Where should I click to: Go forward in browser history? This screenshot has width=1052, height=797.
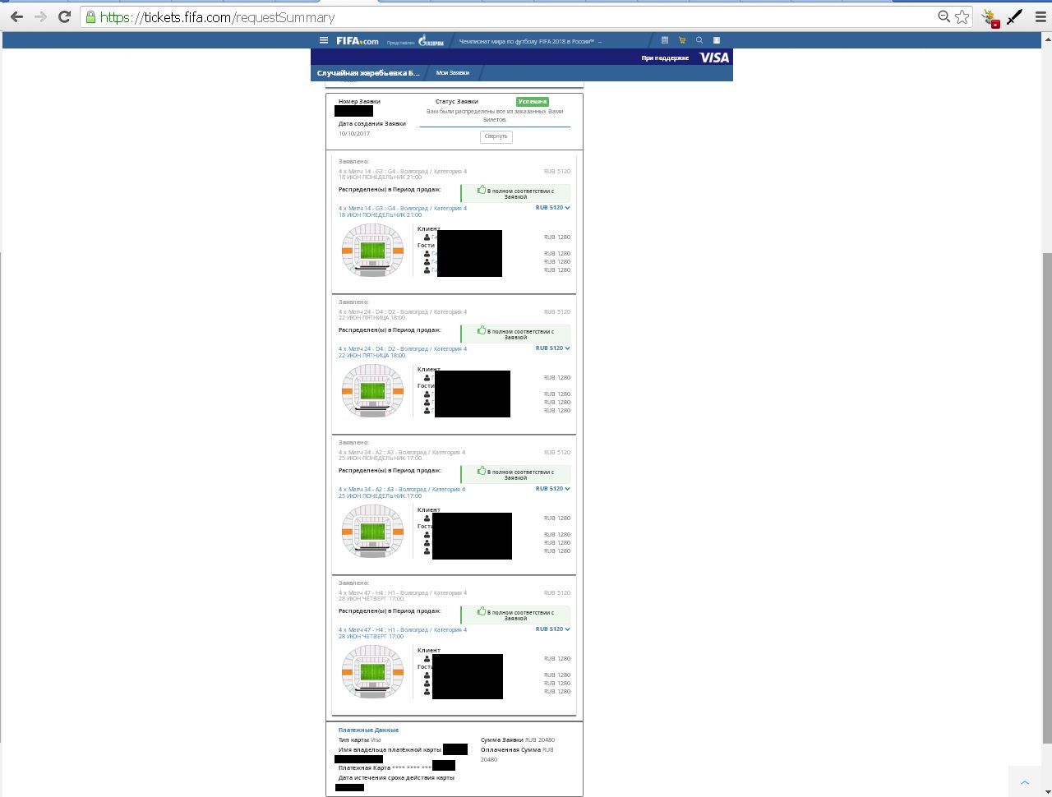pos(40,16)
